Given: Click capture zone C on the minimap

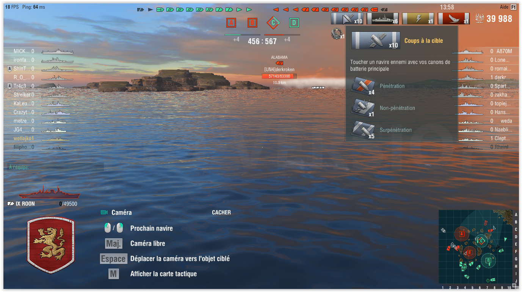Looking at the screenshot, I should pyautogui.click(x=481, y=241).
